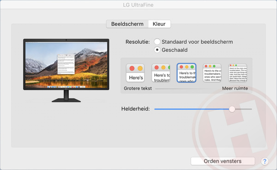Choose the Meer ruimte smallest text thumbnail
277x170 pixels.
coord(238,73)
